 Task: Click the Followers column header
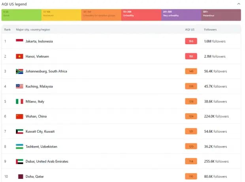[210, 30]
